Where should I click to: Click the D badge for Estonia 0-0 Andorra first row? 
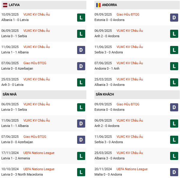[x=174, y=17]
